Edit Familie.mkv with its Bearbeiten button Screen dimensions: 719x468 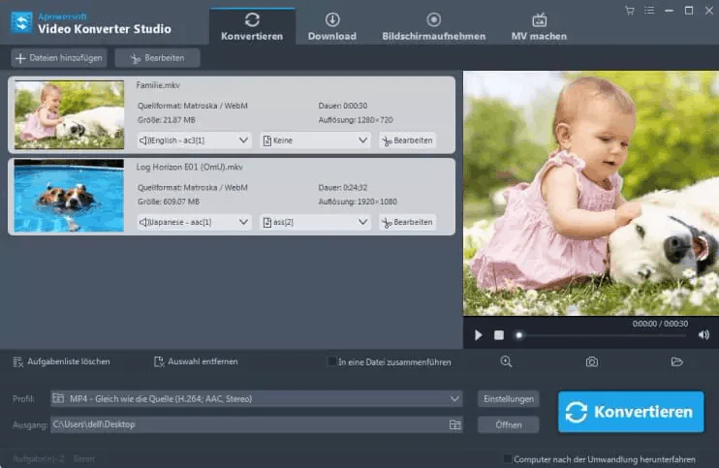[x=407, y=140]
